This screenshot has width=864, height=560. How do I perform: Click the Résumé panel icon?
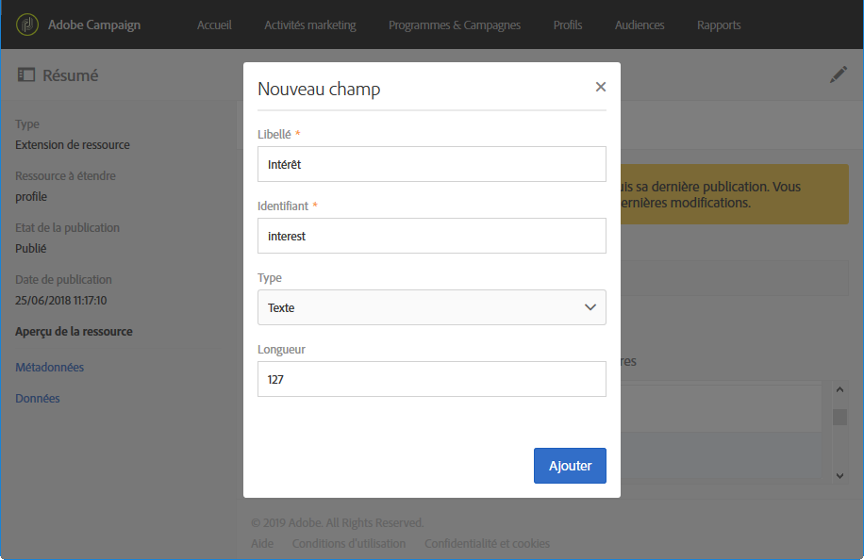point(25,74)
